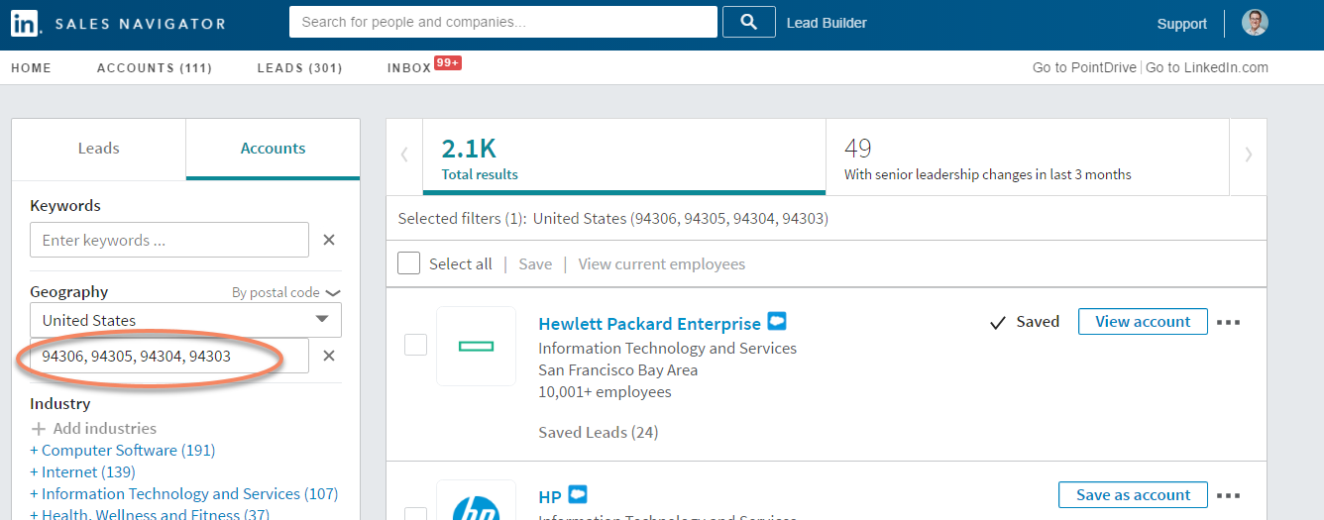1324x520 pixels.
Task: Clear the Keywords field with X
Action: 329,240
